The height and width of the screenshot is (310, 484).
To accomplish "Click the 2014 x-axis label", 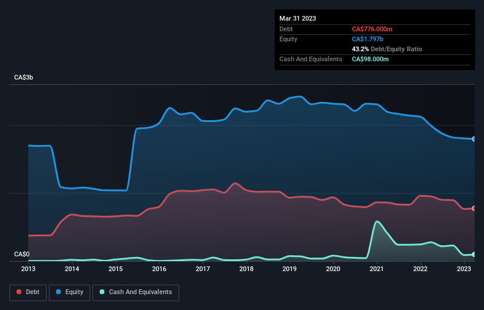I will click(x=72, y=269).
